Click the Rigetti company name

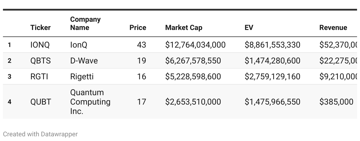click(82, 77)
